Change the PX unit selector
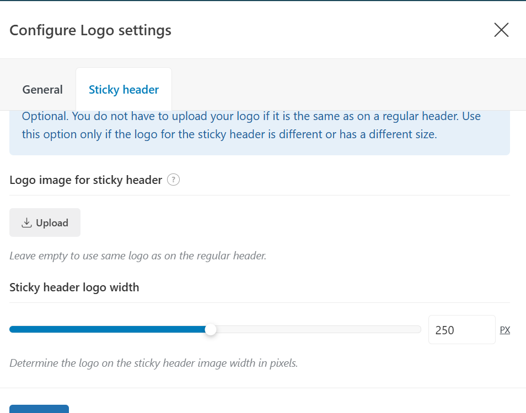Image resolution: width=526 pixels, height=413 pixels. [505, 330]
